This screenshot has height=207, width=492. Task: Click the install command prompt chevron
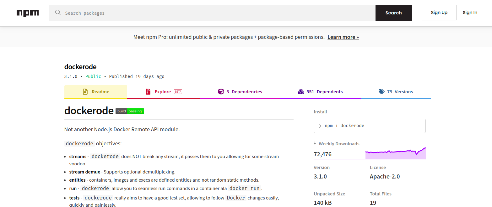(x=320, y=126)
